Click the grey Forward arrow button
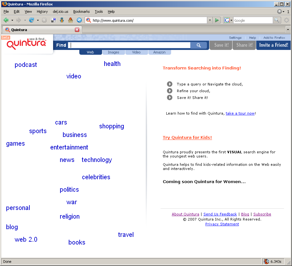This screenshot has width=292, height=266. click(19, 20)
